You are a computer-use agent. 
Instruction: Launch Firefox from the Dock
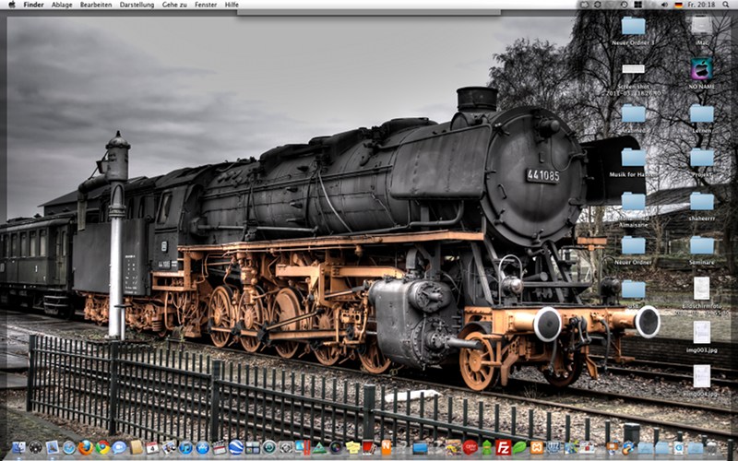click(x=86, y=447)
